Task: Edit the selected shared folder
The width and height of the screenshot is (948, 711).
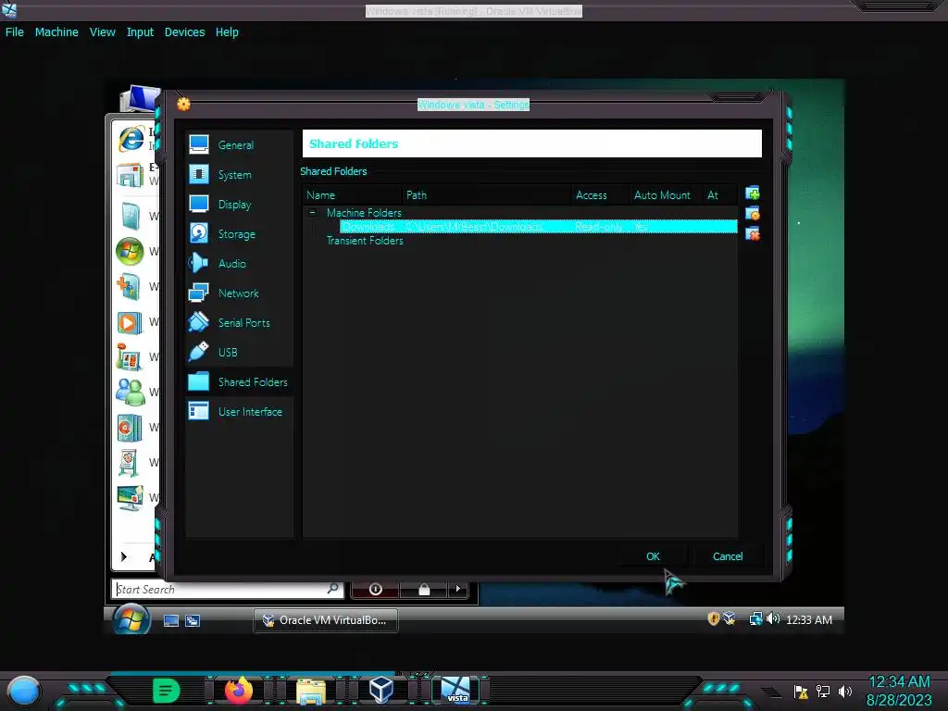Action: pyautogui.click(x=753, y=214)
